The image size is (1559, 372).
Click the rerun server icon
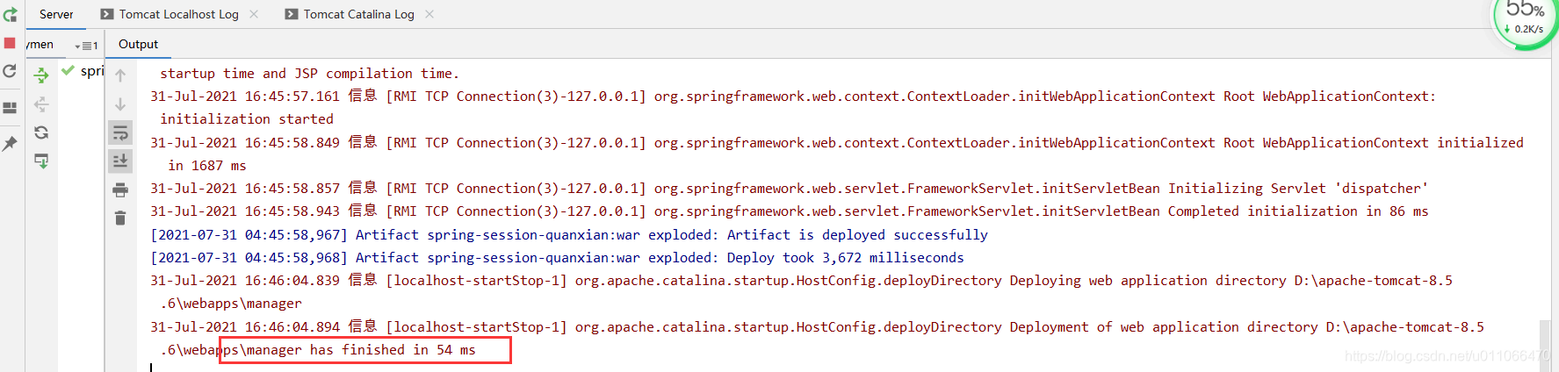coord(10,15)
